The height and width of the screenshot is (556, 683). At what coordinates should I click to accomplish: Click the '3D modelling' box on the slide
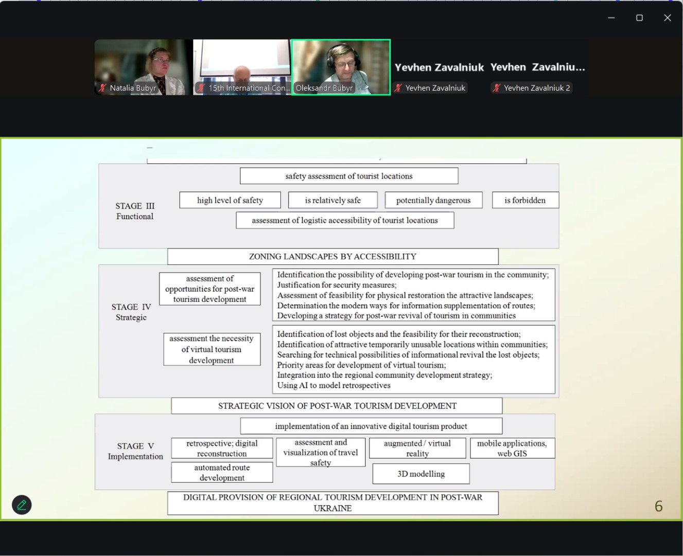(x=421, y=474)
